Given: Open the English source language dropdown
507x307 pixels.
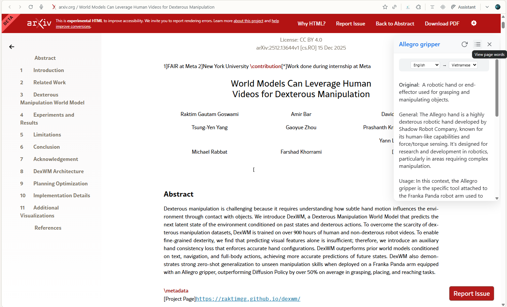Looking at the screenshot, I should (x=425, y=65).
